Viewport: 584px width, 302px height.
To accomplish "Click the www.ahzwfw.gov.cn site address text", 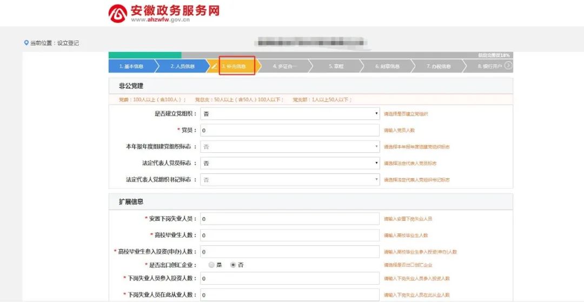I will click(160, 19).
